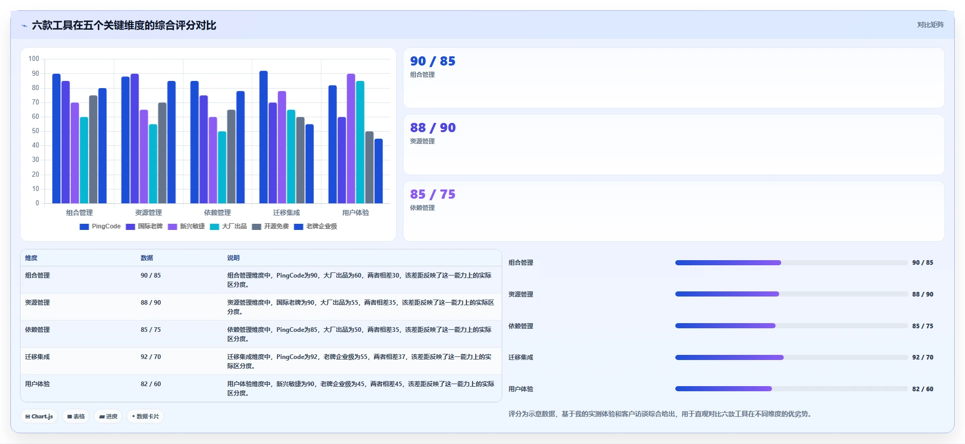Click the 评分为示意数据 footnote text
The width and height of the screenshot is (965, 444).
(661, 414)
